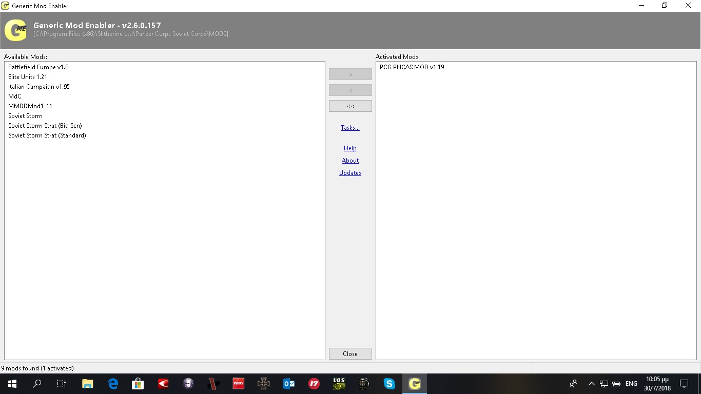Viewport: 701px width, 394px height.
Task: Open taskbar Search magnifier
Action: tap(37, 384)
